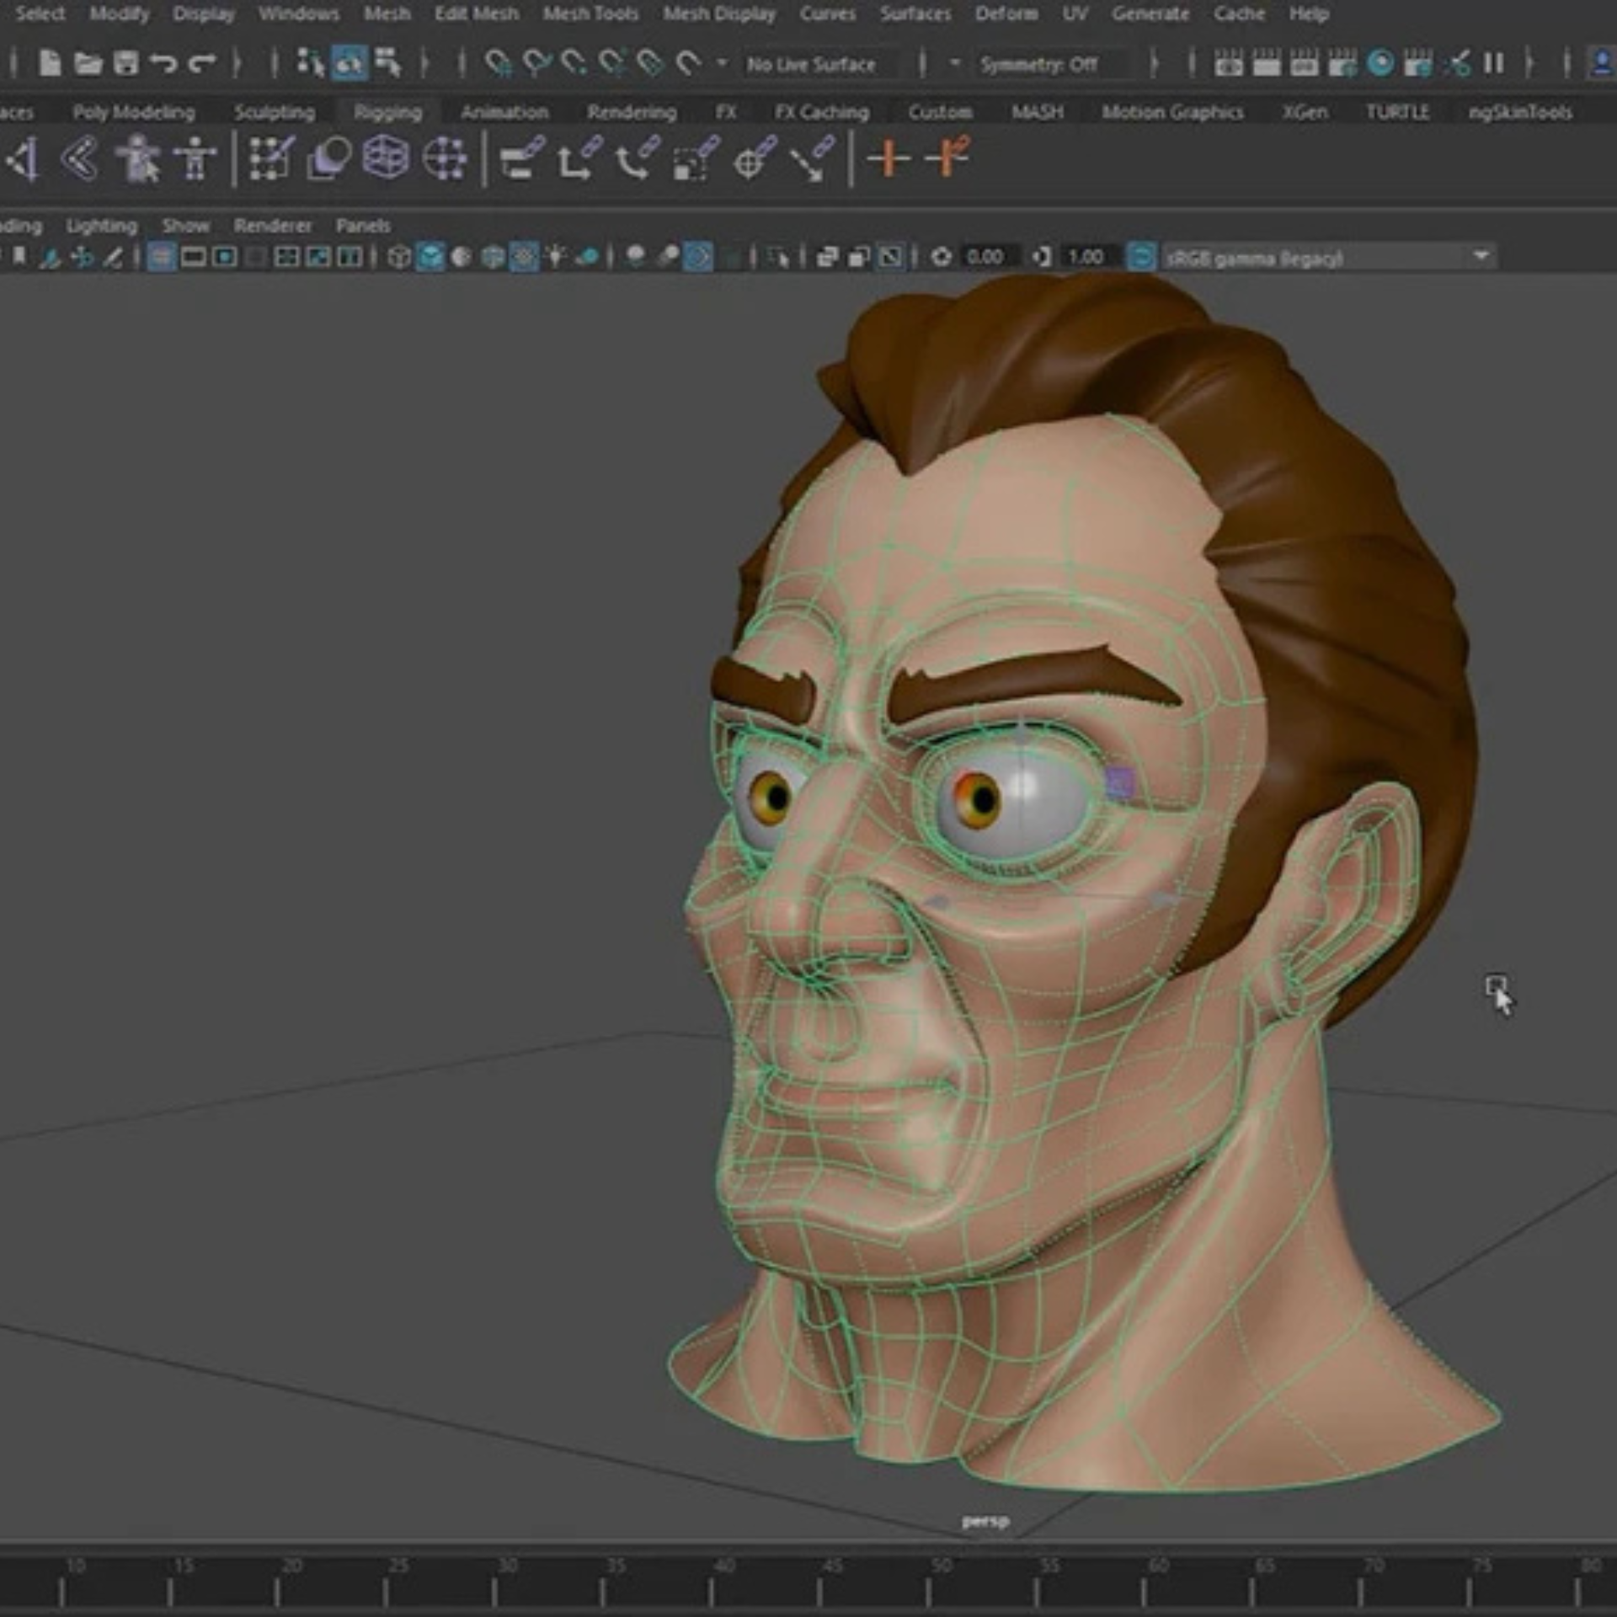The width and height of the screenshot is (1617, 1617).
Task: Click the Save scene icon
Action: pos(125,63)
